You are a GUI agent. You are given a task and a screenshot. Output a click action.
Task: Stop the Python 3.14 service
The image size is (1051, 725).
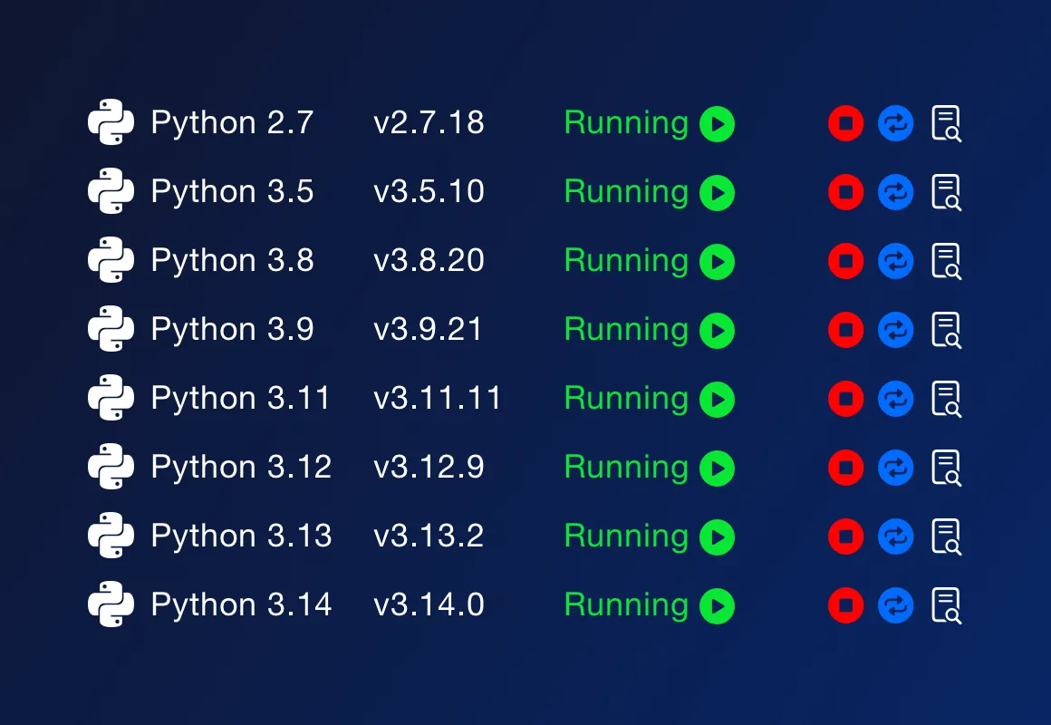point(846,605)
